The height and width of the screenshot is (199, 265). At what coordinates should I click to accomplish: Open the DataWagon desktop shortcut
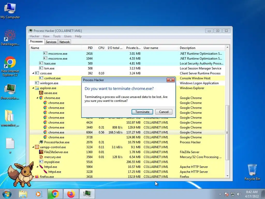[x=10, y=38]
